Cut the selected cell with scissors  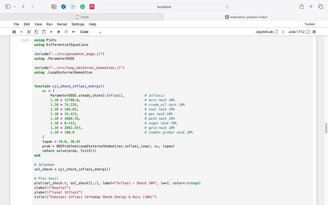click(x=29, y=32)
